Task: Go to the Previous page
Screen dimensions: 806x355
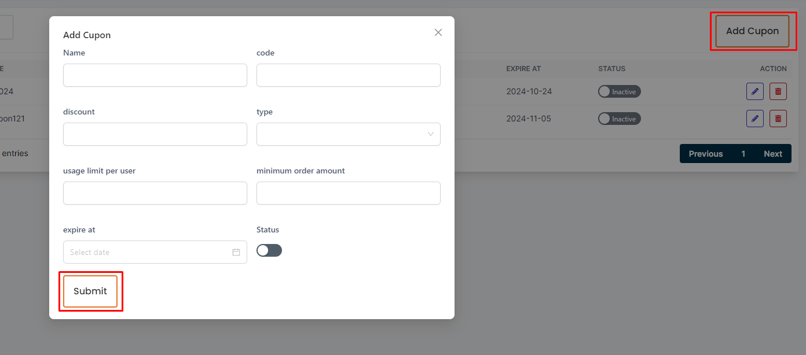Action: click(x=705, y=154)
